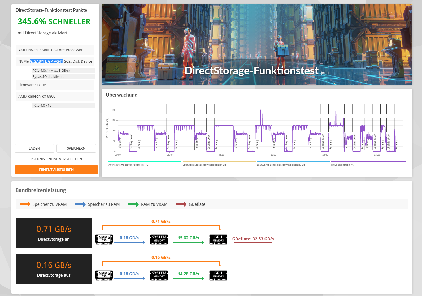Click BypassIO deaktiviert row

(63, 76)
